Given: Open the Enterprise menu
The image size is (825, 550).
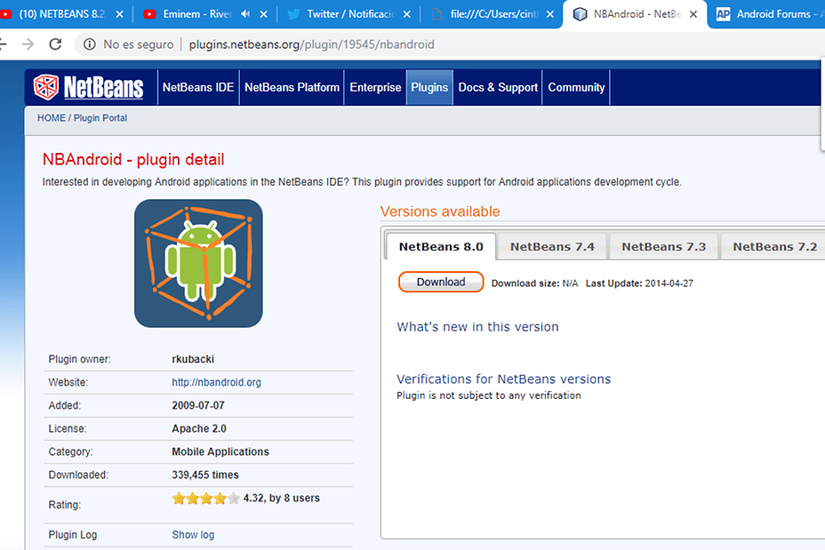Looking at the screenshot, I should pyautogui.click(x=375, y=87).
